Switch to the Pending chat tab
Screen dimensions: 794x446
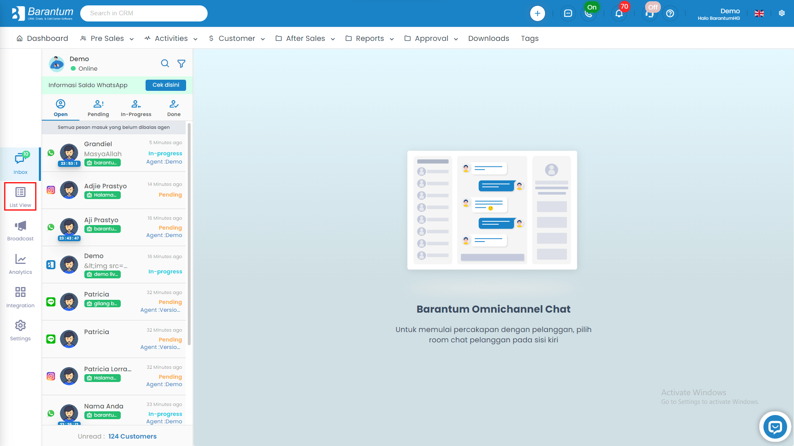pyautogui.click(x=98, y=108)
